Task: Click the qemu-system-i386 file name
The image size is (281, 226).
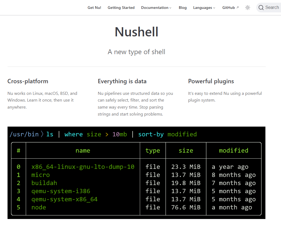Action: pyautogui.click(x=61, y=191)
